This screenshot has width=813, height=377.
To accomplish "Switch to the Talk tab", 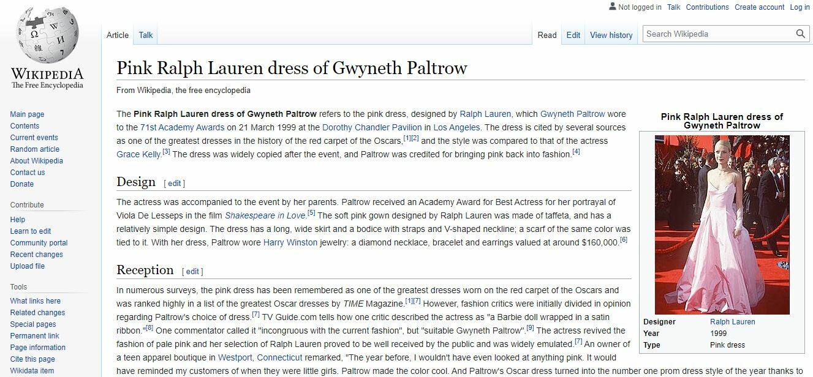I will tap(146, 35).
